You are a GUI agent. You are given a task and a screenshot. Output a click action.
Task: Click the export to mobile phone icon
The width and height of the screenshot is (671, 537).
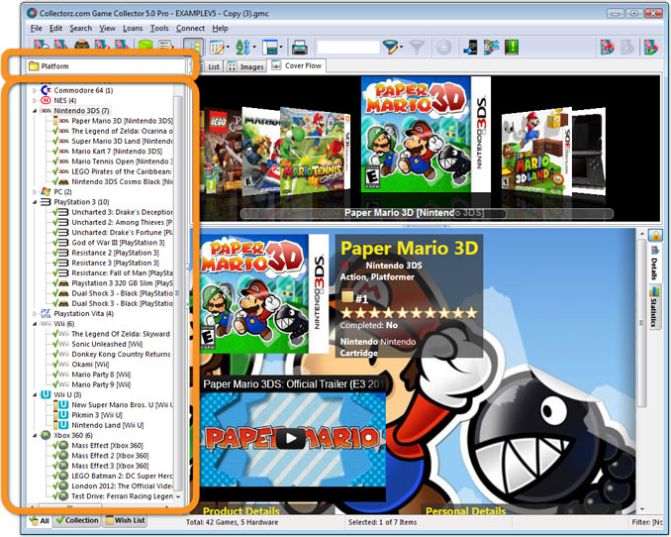tap(470, 47)
